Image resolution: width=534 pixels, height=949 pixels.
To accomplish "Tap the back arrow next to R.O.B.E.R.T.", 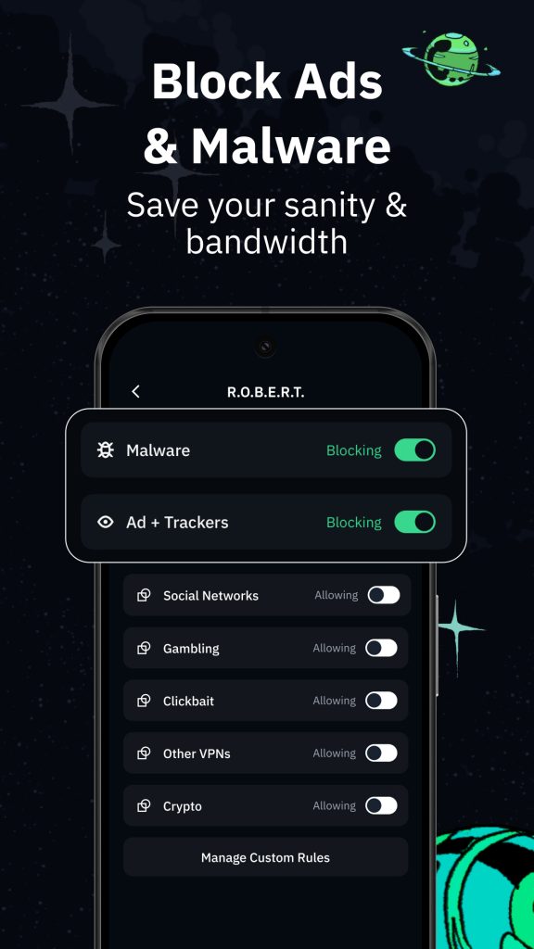I will pos(135,392).
